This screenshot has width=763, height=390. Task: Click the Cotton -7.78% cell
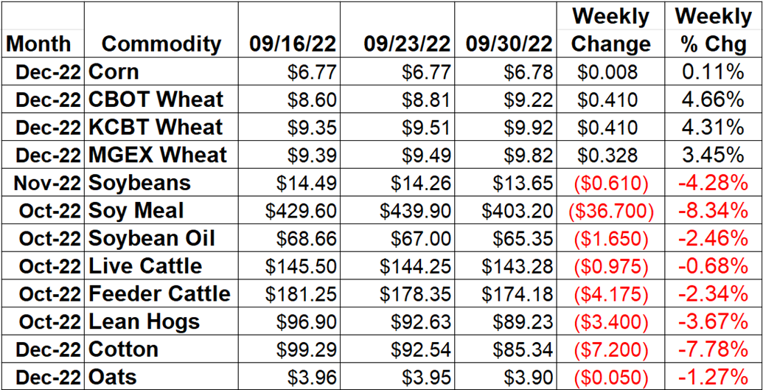pos(712,349)
